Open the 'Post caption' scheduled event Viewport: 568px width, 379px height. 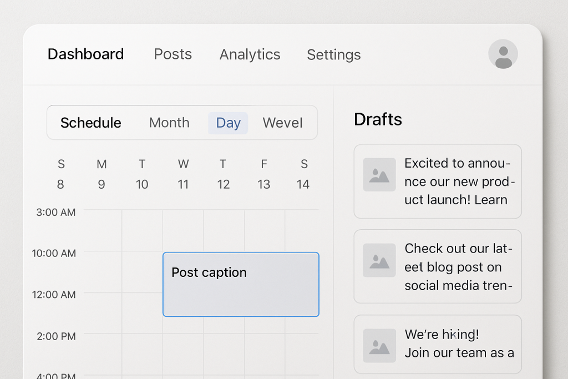pos(241,285)
